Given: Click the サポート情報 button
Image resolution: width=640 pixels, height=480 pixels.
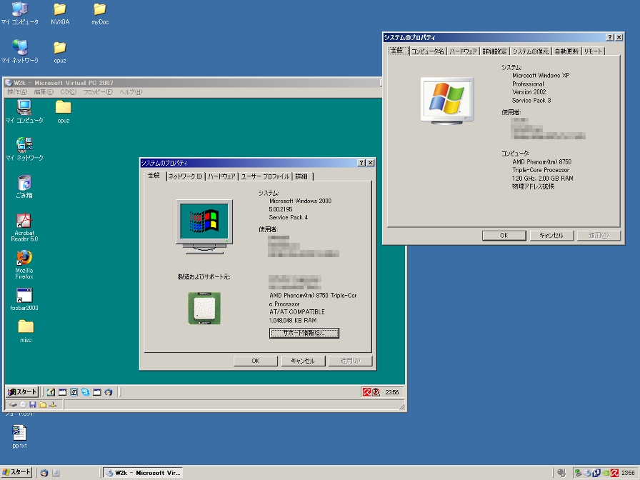Looking at the screenshot, I should [x=304, y=333].
